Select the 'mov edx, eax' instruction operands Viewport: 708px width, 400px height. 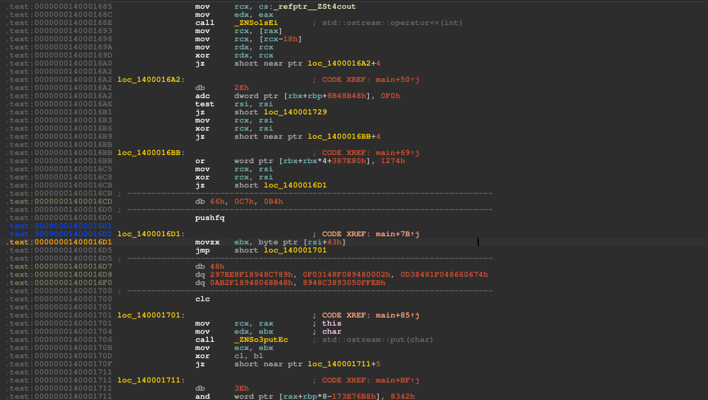point(254,15)
